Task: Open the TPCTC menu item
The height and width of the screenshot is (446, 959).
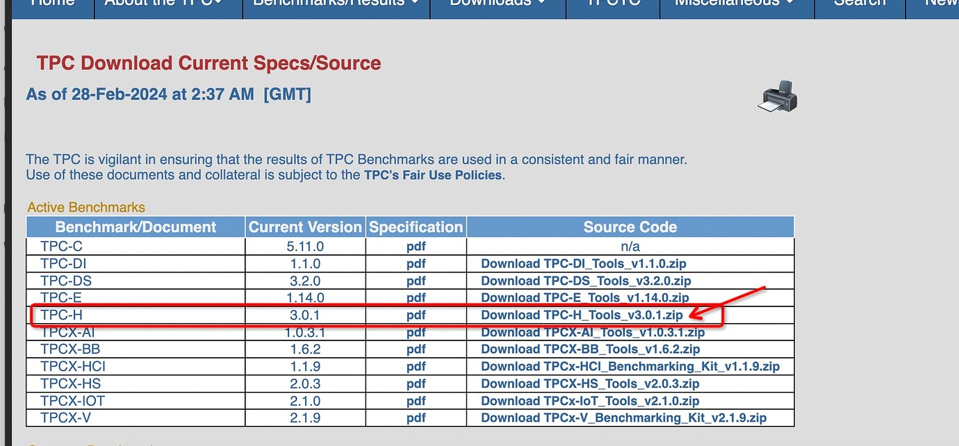Action: 612,4
